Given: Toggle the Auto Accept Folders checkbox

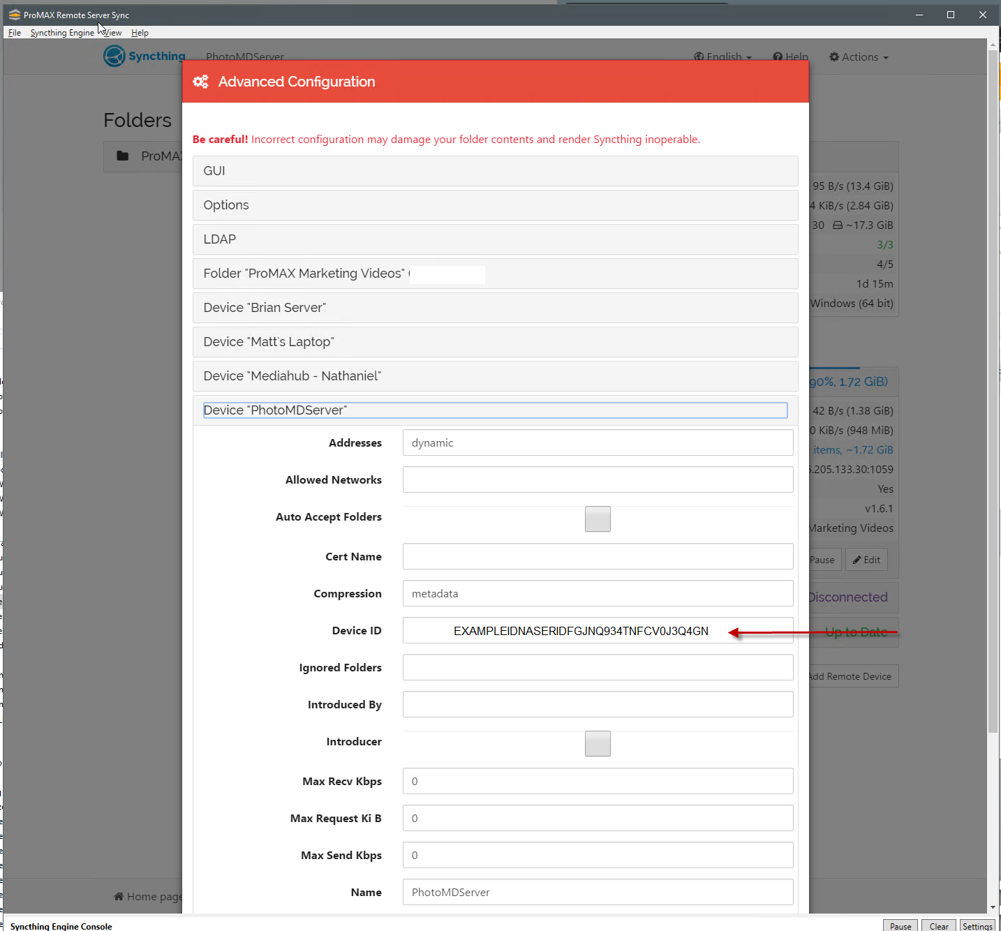Looking at the screenshot, I should tap(598, 519).
